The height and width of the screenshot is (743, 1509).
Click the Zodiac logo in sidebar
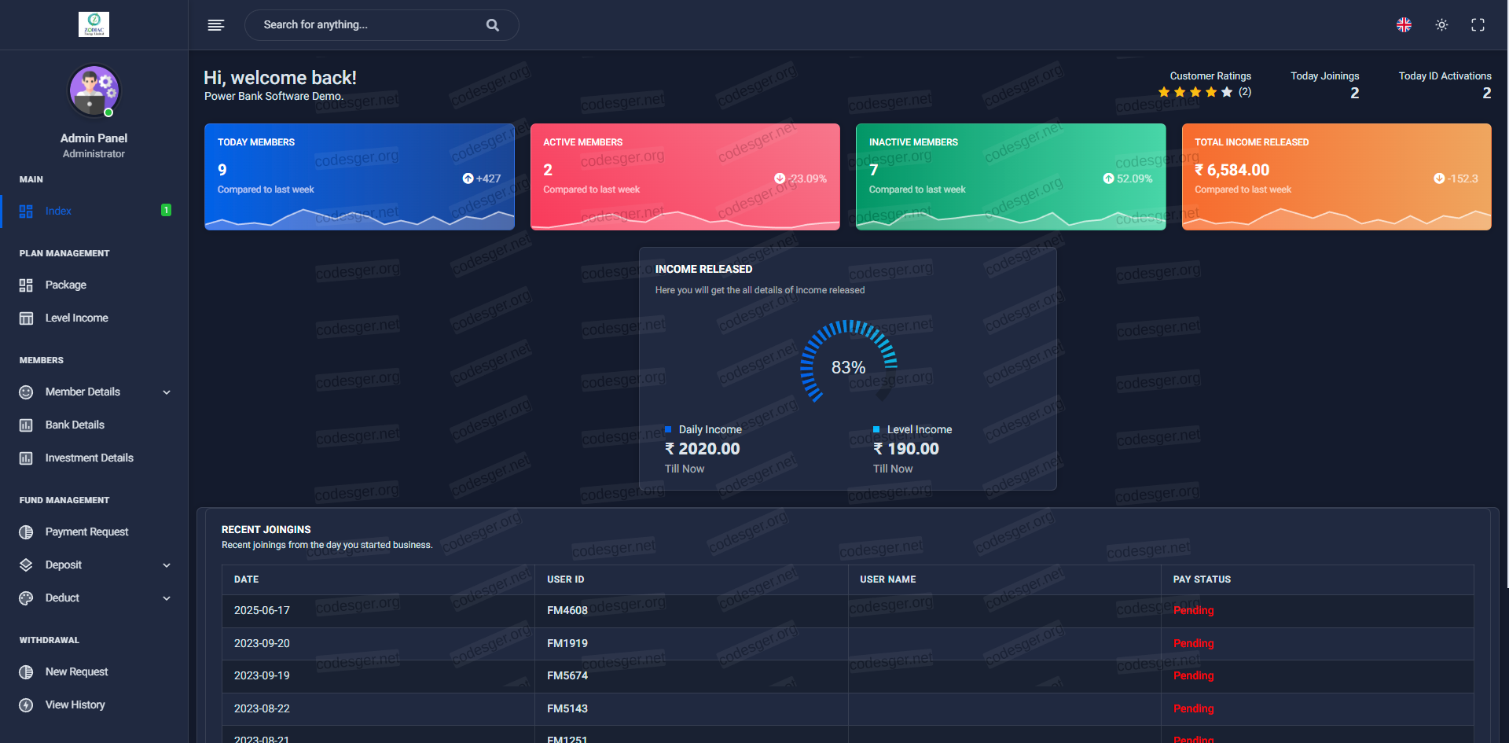pyautogui.click(x=94, y=24)
